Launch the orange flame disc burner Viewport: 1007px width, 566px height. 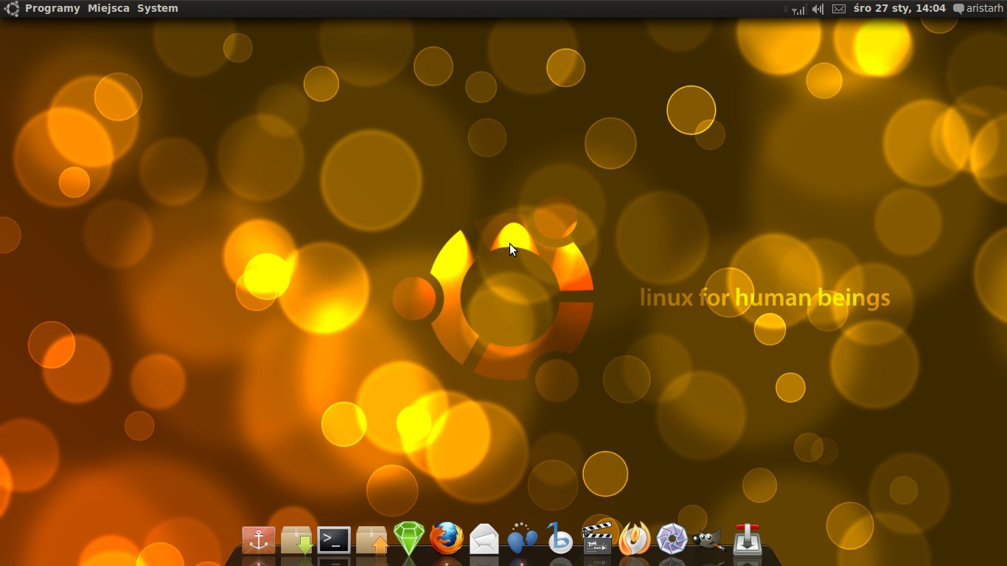pos(635,538)
